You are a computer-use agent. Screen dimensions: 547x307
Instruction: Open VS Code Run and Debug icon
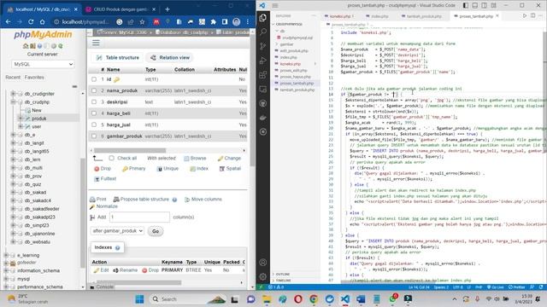(x=263, y=61)
